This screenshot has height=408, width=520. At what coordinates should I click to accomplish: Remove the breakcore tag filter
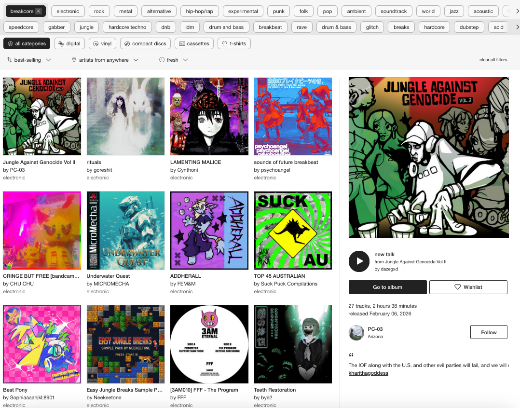pyautogui.click(x=39, y=11)
